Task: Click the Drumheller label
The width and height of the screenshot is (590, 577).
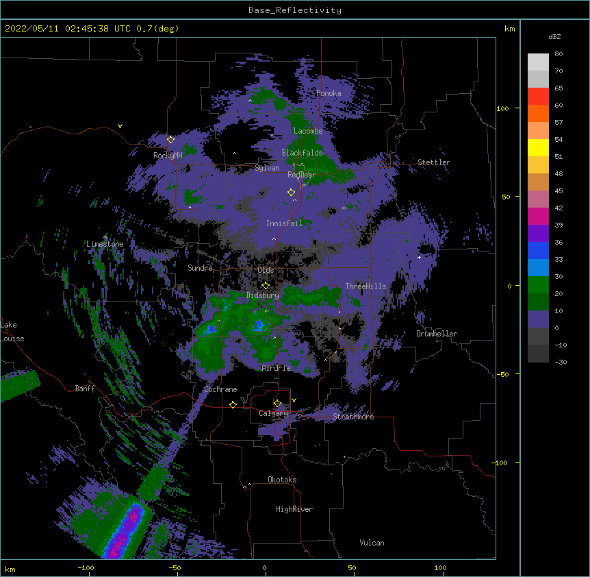Action: click(x=437, y=334)
